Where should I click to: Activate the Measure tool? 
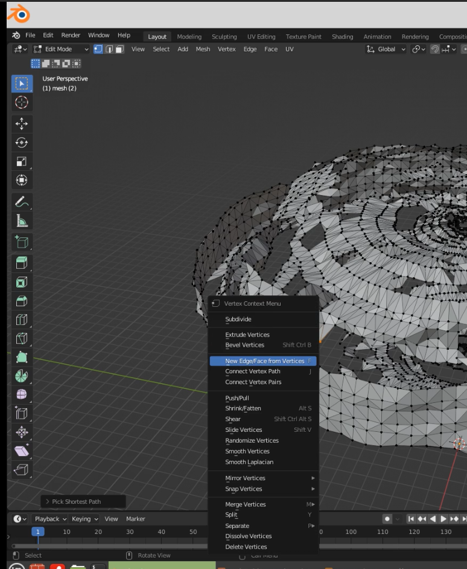(22, 220)
